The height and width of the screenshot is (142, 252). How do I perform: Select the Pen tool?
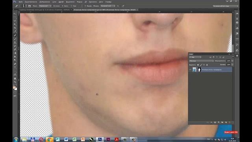click(x=15, y=64)
